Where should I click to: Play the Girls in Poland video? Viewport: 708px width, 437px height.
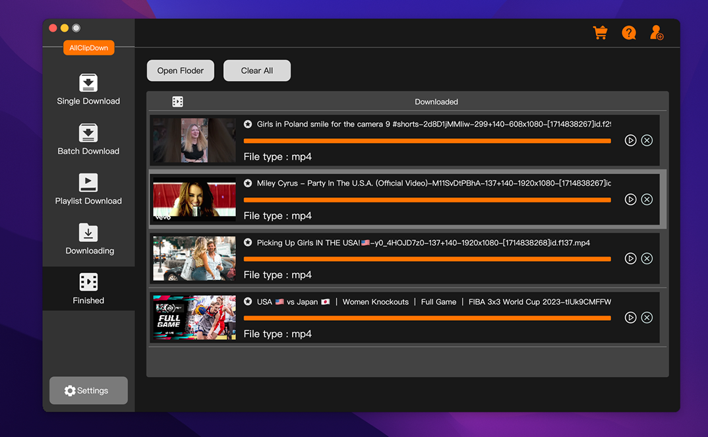point(630,140)
